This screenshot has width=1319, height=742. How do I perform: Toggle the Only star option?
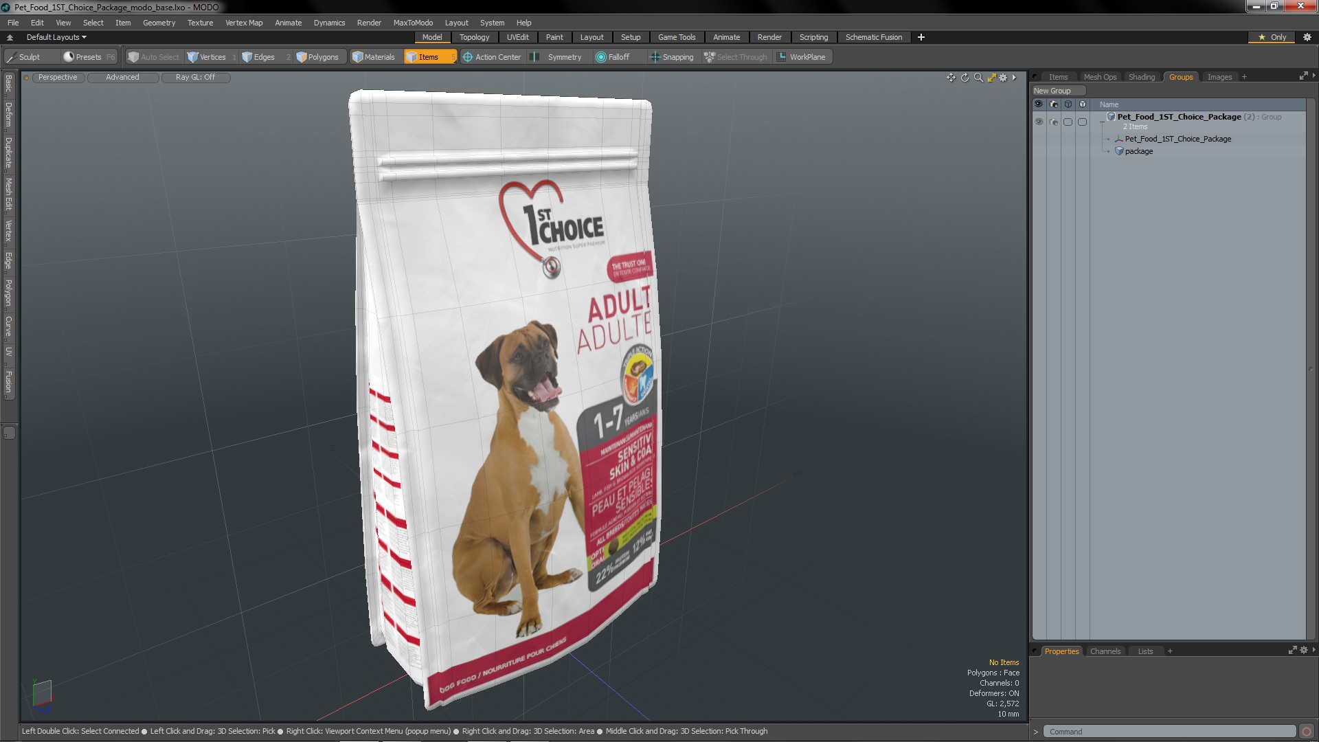[x=1272, y=37]
